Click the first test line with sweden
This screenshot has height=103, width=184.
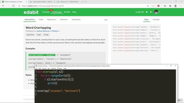[x=136, y=27]
